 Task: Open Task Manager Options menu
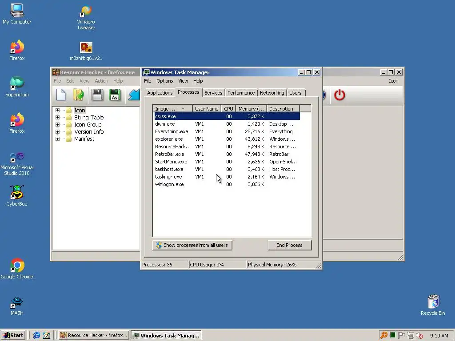pos(164,81)
